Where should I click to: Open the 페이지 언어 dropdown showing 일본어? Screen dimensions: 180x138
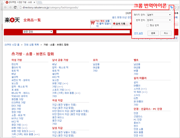[x=159, y=15]
